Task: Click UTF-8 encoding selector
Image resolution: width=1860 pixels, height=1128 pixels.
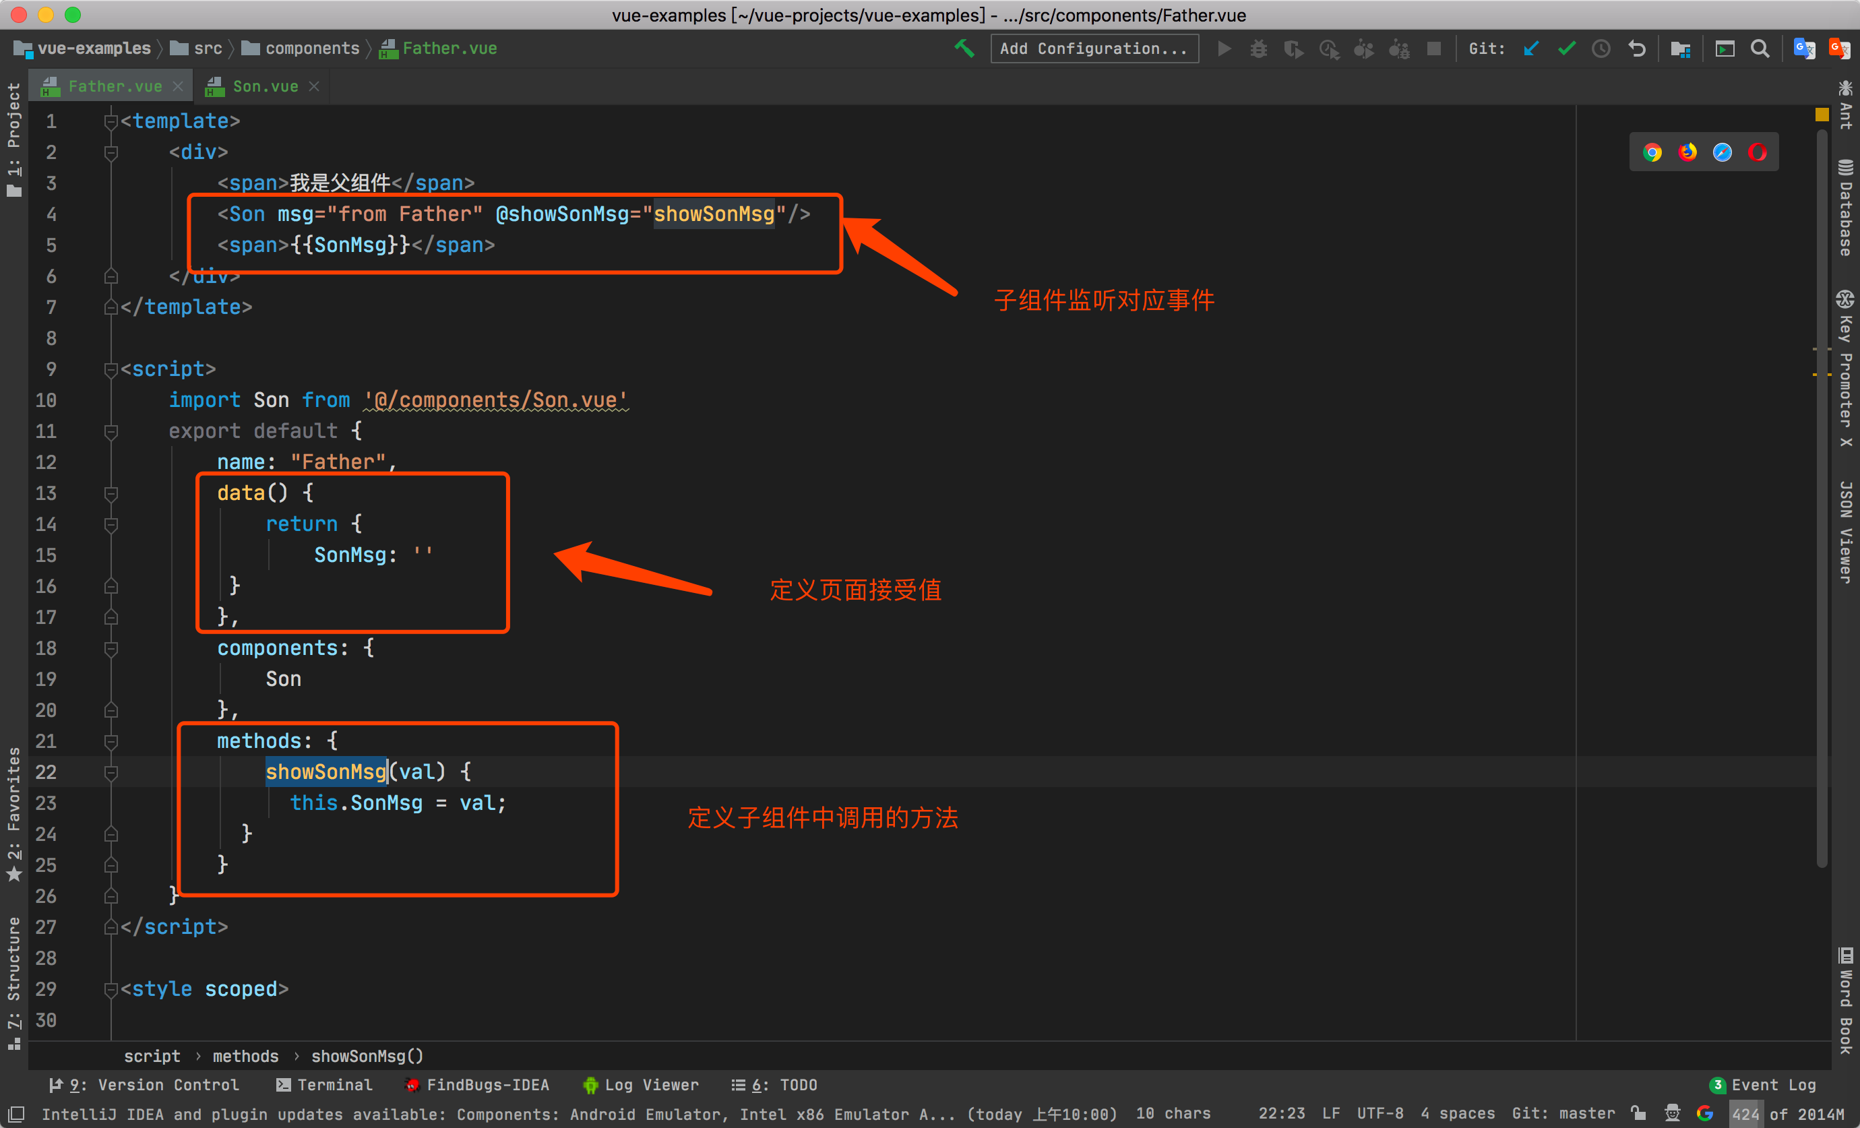Action: [1380, 1113]
